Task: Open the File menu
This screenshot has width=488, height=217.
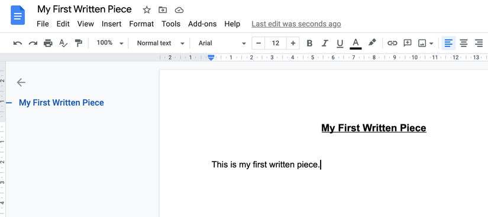Action: tap(43, 24)
